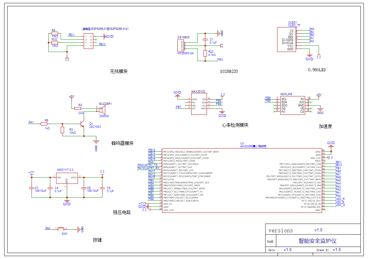Image resolution: width=368 pixels, height=259 pixels.
Task: Select the SW1 push-button switch symbol
Action: pos(61,228)
